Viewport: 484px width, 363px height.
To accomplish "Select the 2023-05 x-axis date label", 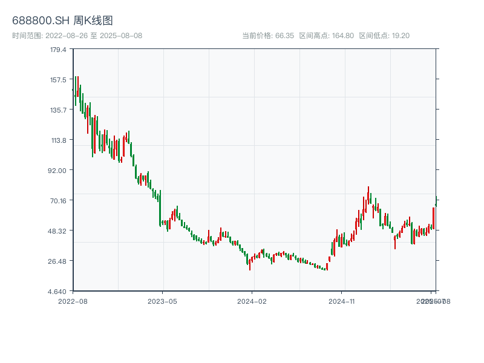I will coord(162,301).
